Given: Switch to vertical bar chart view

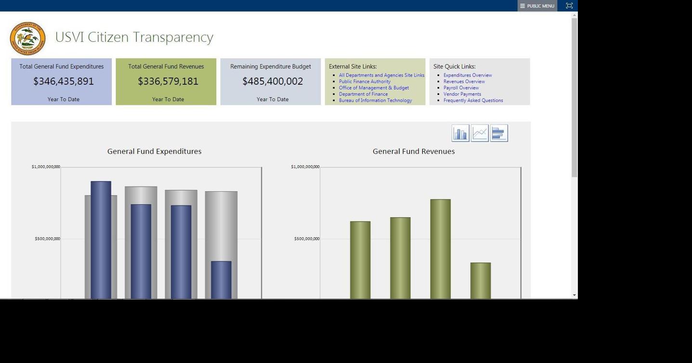Looking at the screenshot, I should pos(460,133).
